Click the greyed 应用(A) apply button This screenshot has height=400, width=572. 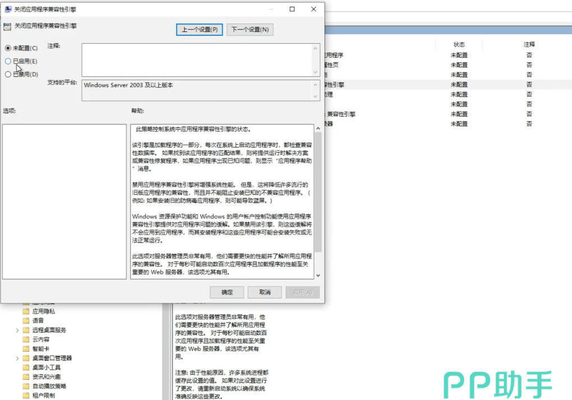point(303,292)
